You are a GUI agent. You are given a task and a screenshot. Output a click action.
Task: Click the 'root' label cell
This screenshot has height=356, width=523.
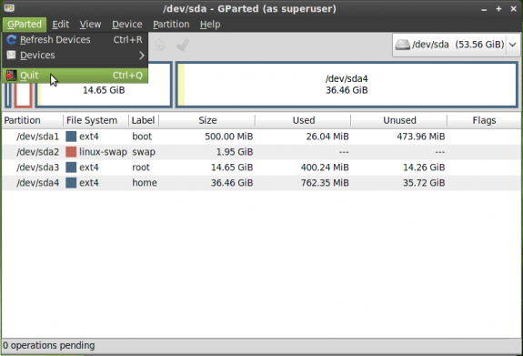[x=141, y=168]
